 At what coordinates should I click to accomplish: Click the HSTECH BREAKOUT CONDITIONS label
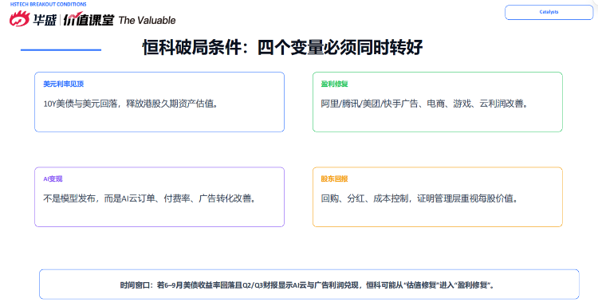pos(49,4)
